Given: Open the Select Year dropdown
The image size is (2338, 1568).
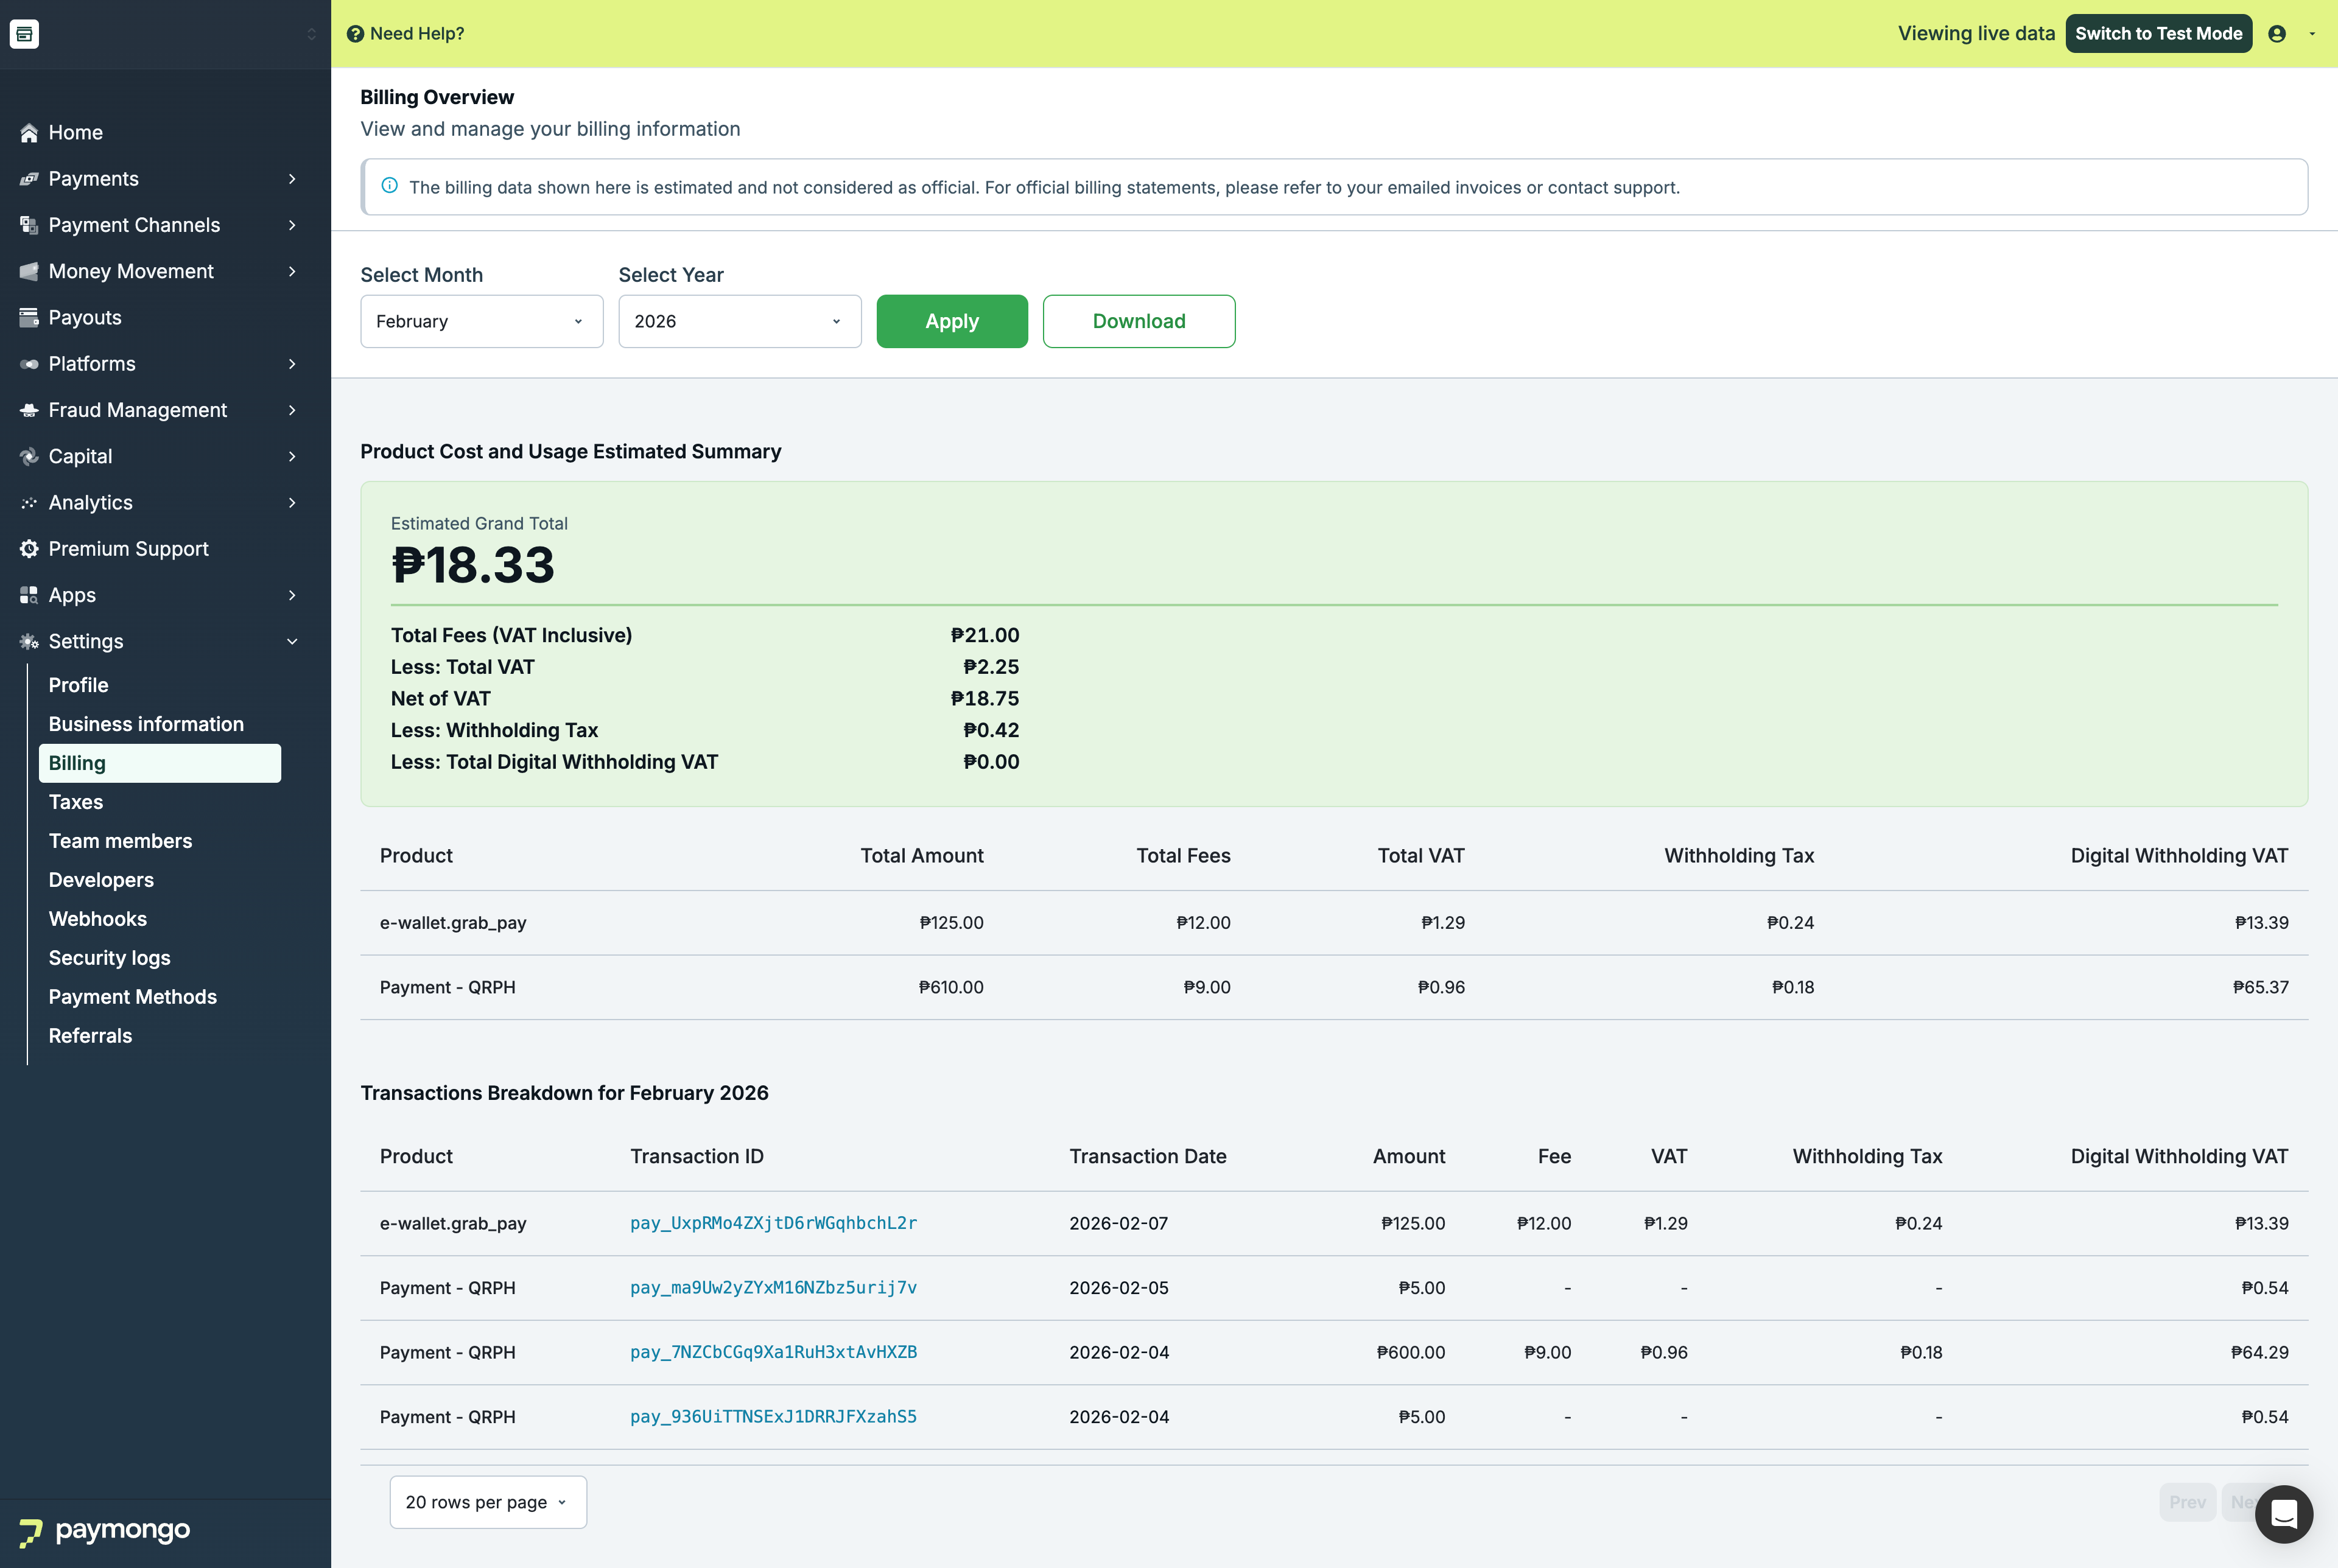Looking at the screenshot, I should coord(739,321).
